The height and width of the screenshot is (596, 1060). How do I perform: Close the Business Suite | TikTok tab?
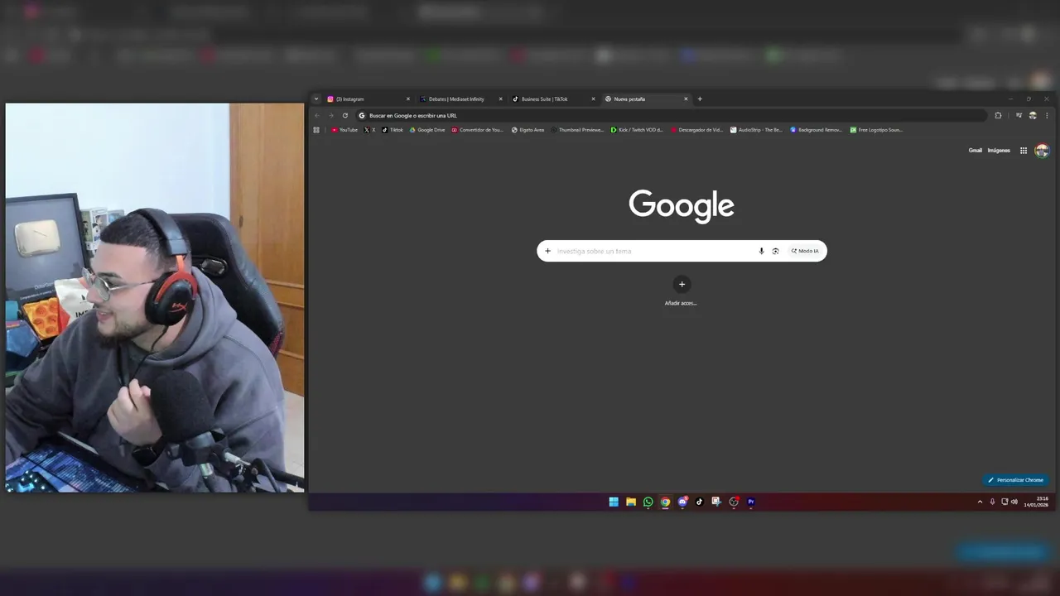click(593, 99)
